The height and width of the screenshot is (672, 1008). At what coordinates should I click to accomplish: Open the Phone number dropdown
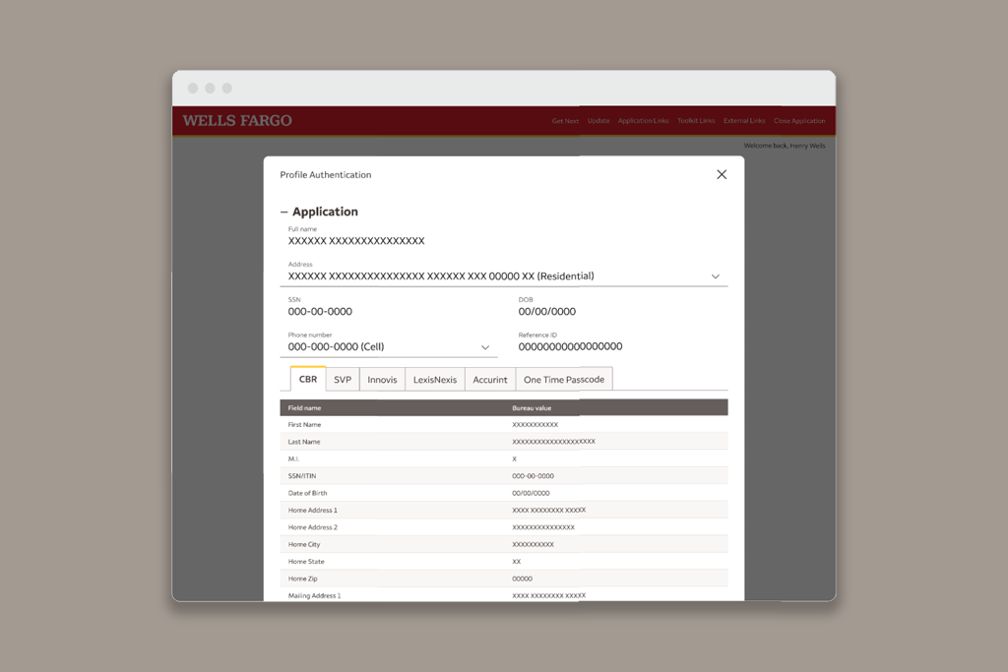pyautogui.click(x=485, y=347)
